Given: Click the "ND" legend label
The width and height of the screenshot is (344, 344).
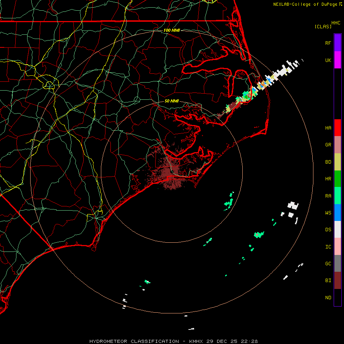Looking at the screenshot, I should 328,298.
